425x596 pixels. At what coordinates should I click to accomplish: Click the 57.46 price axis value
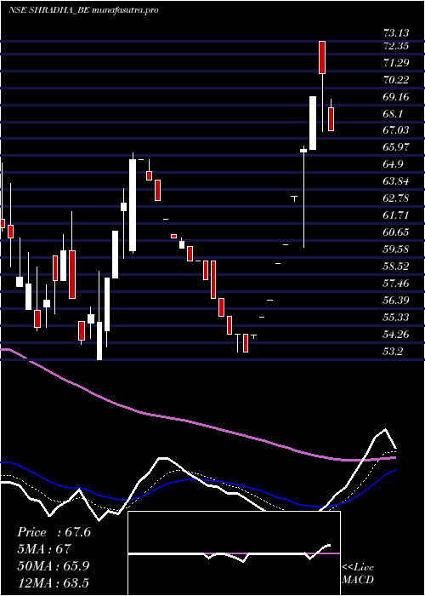coord(396,283)
